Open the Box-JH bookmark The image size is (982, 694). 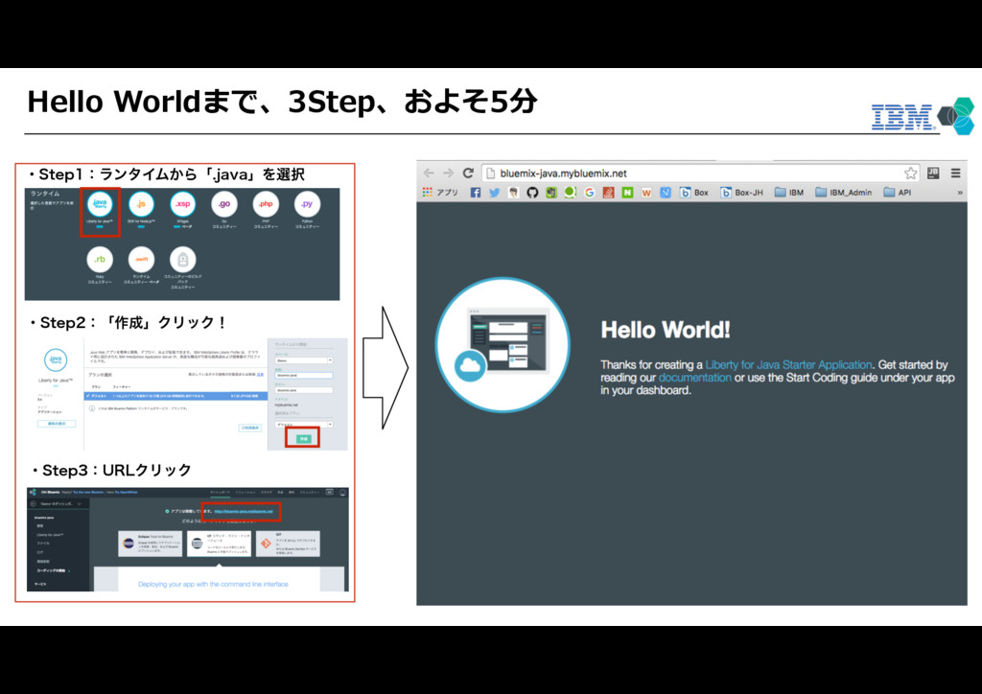[x=741, y=192]
